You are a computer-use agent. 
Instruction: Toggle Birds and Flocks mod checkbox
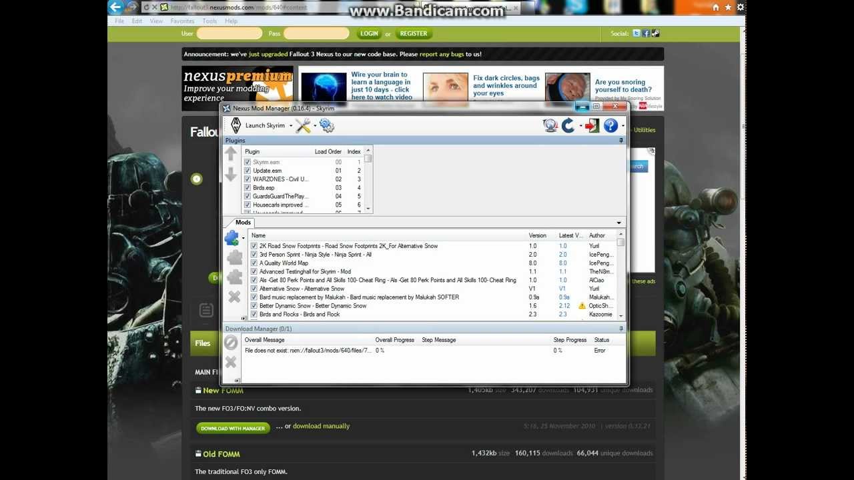click(254, 315)
